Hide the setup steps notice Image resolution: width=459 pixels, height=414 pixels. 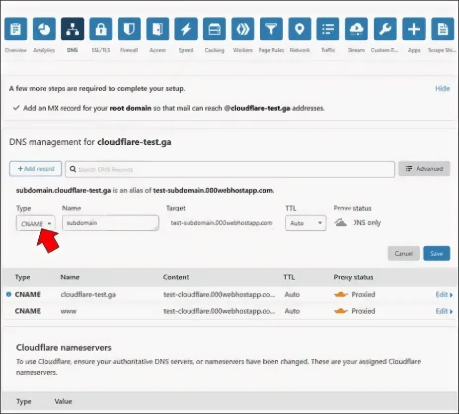pos(442,88)
